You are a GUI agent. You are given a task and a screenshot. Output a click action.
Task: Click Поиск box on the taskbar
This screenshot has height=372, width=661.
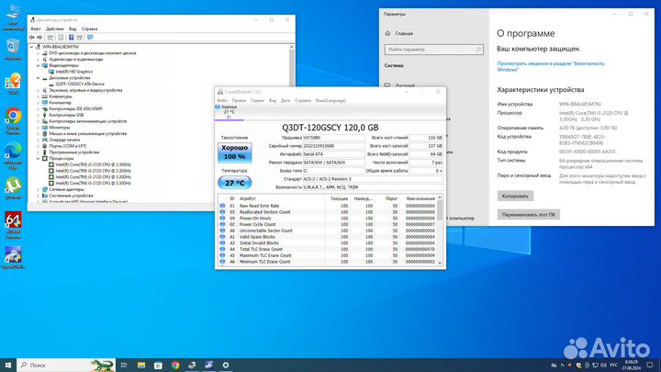(x=66, y=365)
